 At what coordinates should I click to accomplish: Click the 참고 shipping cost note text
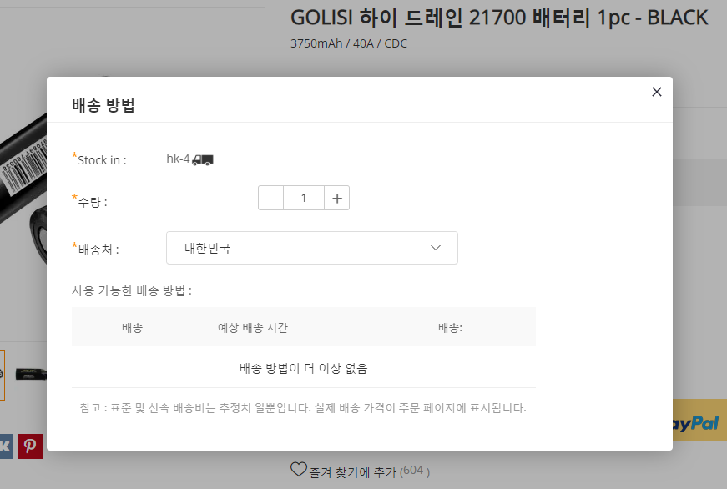[x=303, y=408]
